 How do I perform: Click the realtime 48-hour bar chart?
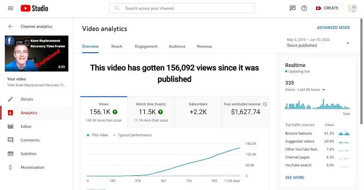pyautogui.click(x=317, y=104)
